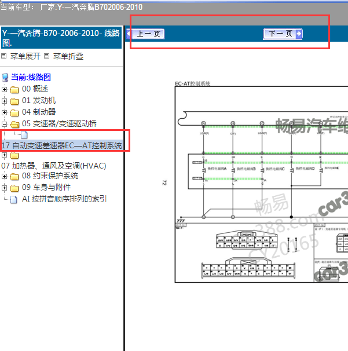Click the 菜单折叠 collapse-all link
This screenshot has height=351, width=348.
point(68,56)
